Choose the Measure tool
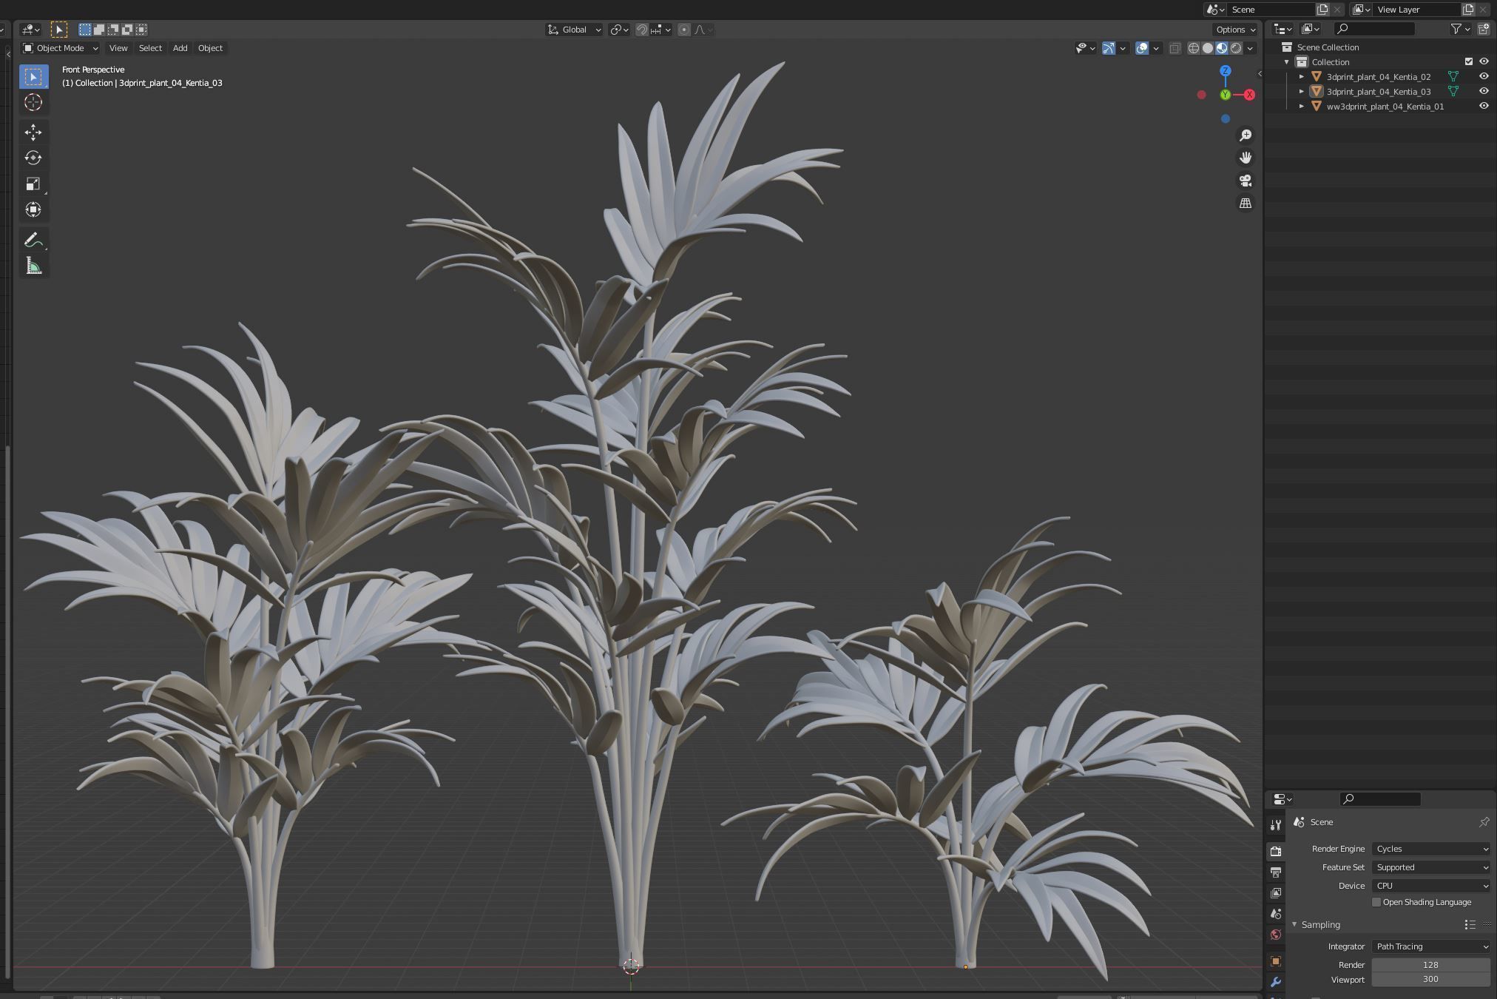1497x999 pixels. [x=33, y=266]
